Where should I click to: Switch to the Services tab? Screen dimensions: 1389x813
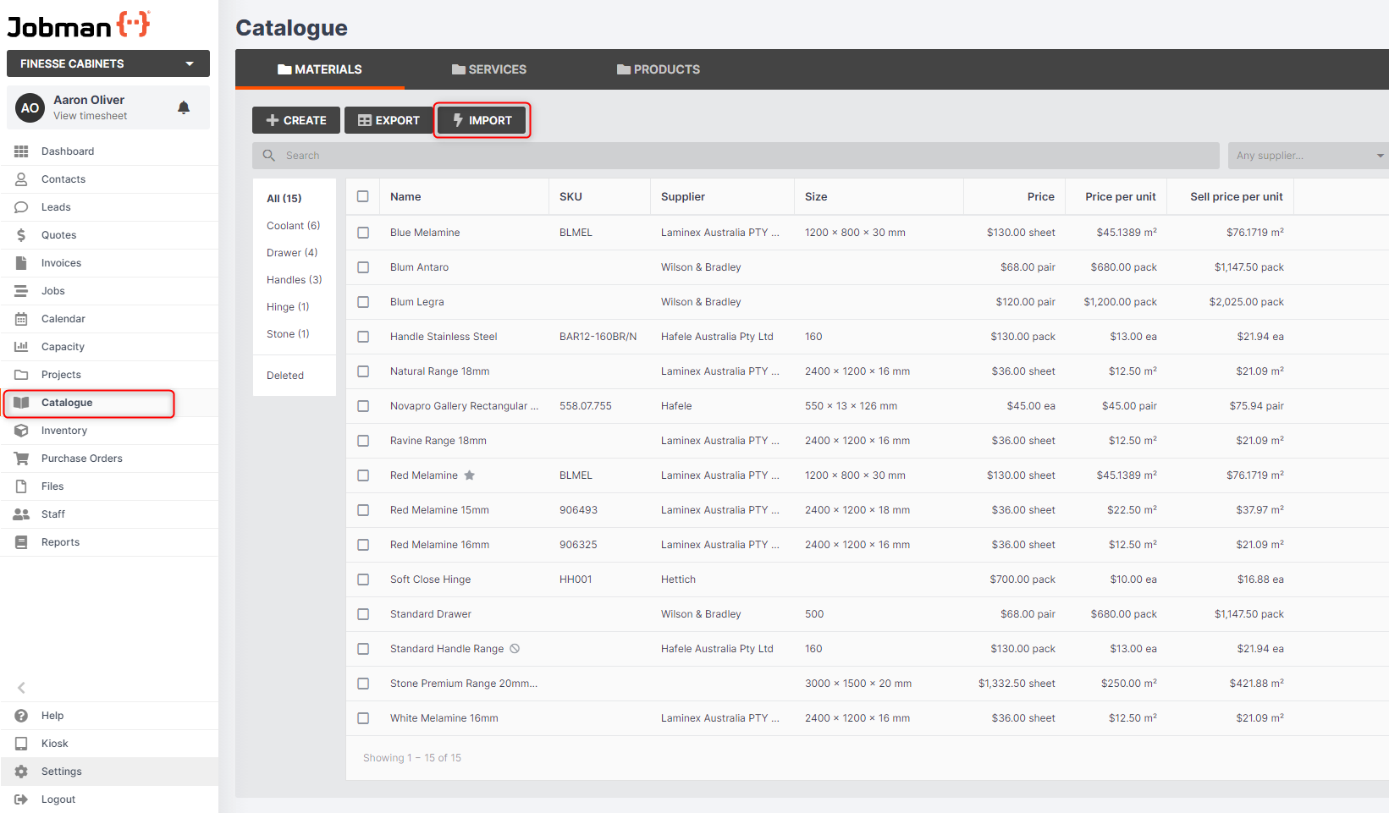point(489,69)
